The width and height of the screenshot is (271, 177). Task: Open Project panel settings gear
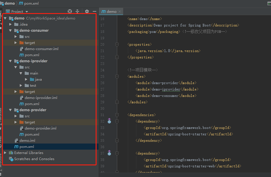pos(87,11)
